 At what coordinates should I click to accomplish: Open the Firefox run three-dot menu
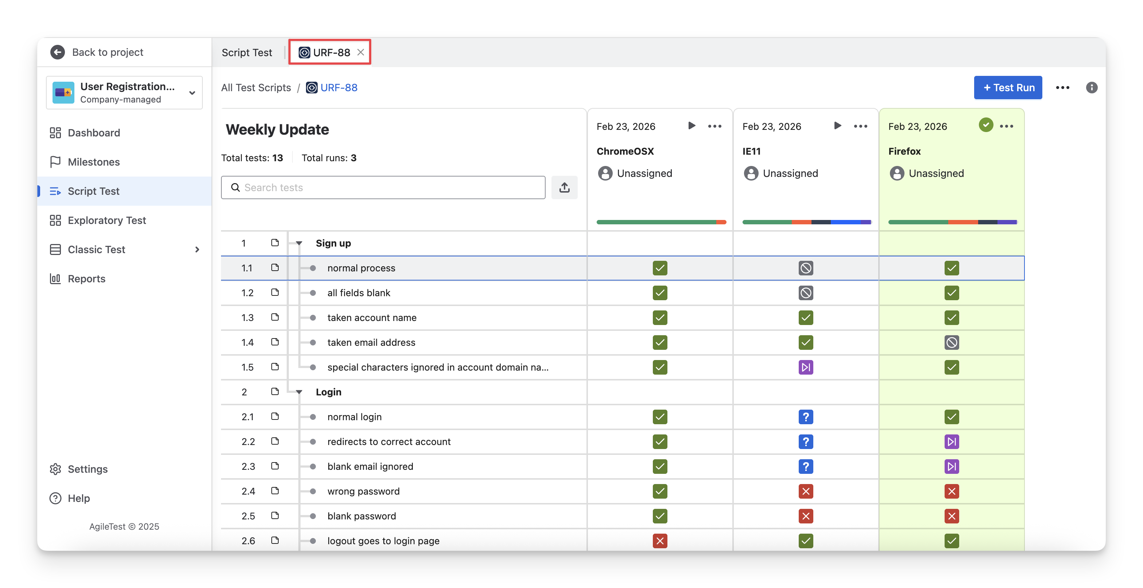coord(1006,127)
